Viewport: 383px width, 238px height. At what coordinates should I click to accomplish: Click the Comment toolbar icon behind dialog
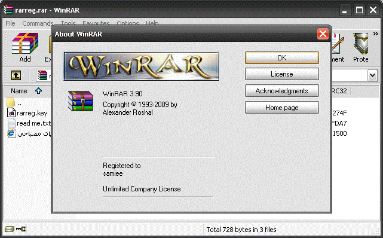pos(338,43)
